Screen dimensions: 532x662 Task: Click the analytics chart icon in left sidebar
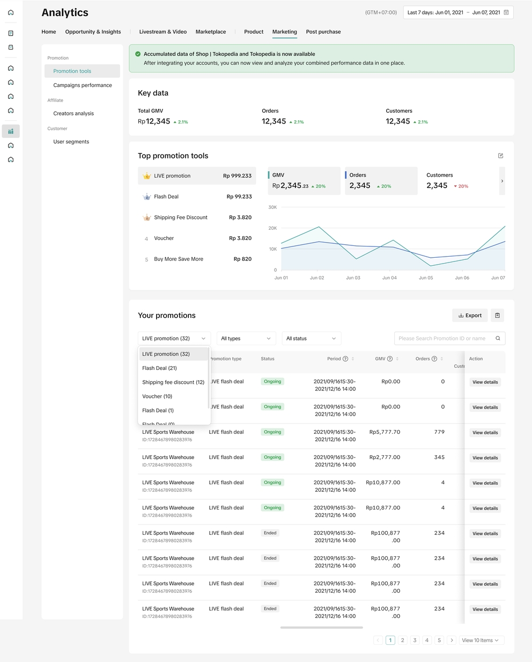coord(11,131)
